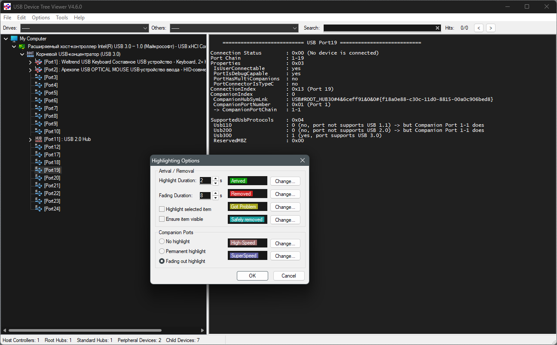This screenshot has height=345, width=557.
Task: Click the tree panel horizontal scrollbar
Action: coord(85,330)
